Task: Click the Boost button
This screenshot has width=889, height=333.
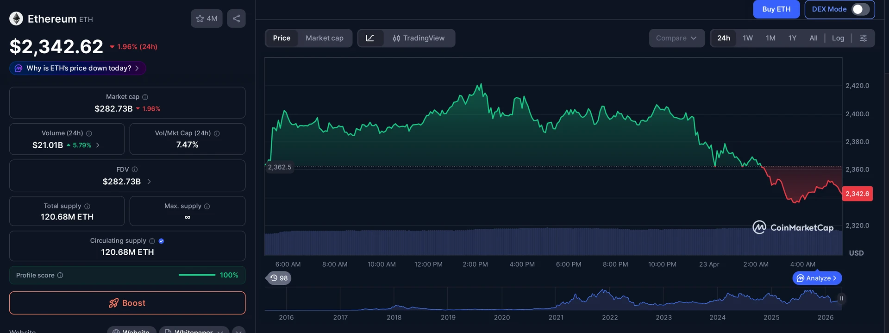Action: [x=127, y=303]
